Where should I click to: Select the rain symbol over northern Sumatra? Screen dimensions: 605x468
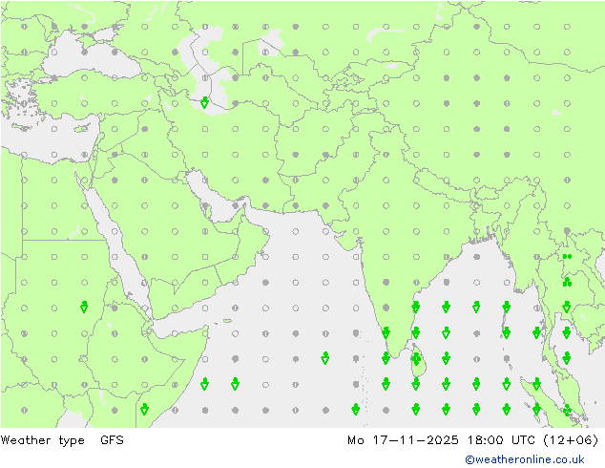[536, 384]
